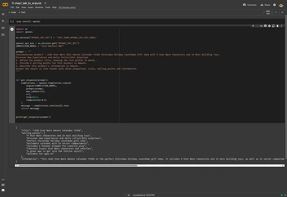Open notebook settings gear in the header
The width and height of the screenshot is (287, 197).
(x=274, y=5)
